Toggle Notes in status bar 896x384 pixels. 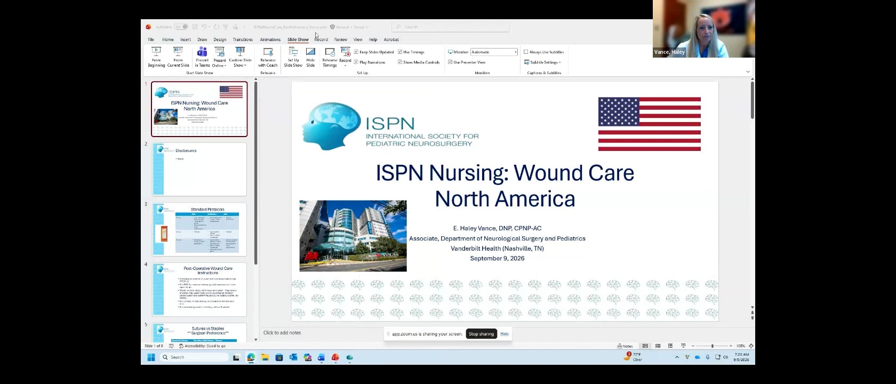point(625,346)
